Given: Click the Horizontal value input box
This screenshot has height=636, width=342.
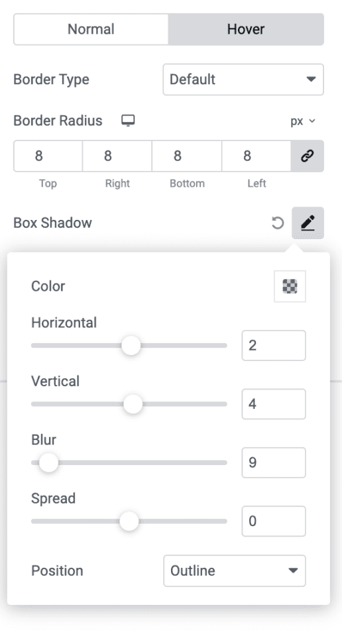Looking at the screenshot, I should click(274, 346).
